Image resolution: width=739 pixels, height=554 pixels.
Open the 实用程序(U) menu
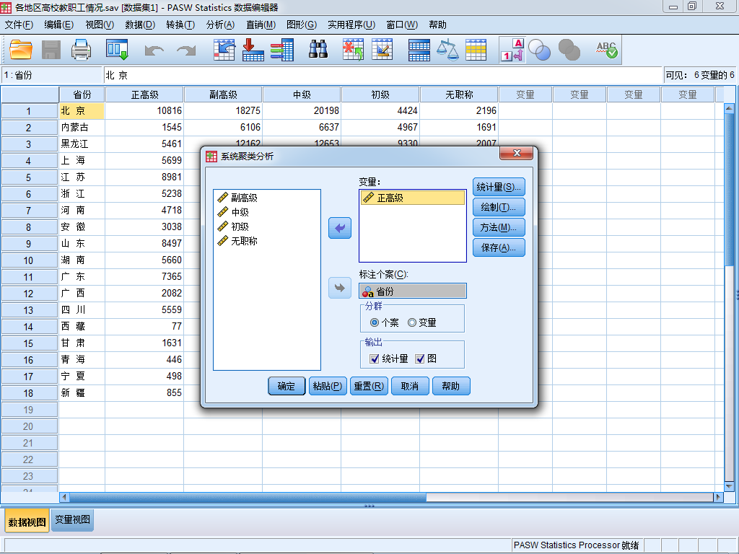(x=351, y=25)
